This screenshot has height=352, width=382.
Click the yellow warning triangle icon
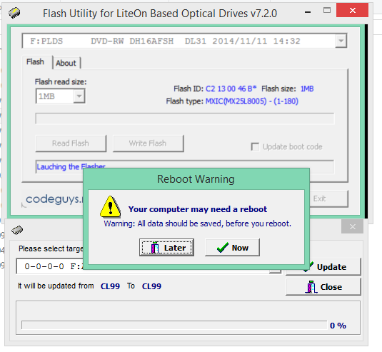(x=111, y=207)
